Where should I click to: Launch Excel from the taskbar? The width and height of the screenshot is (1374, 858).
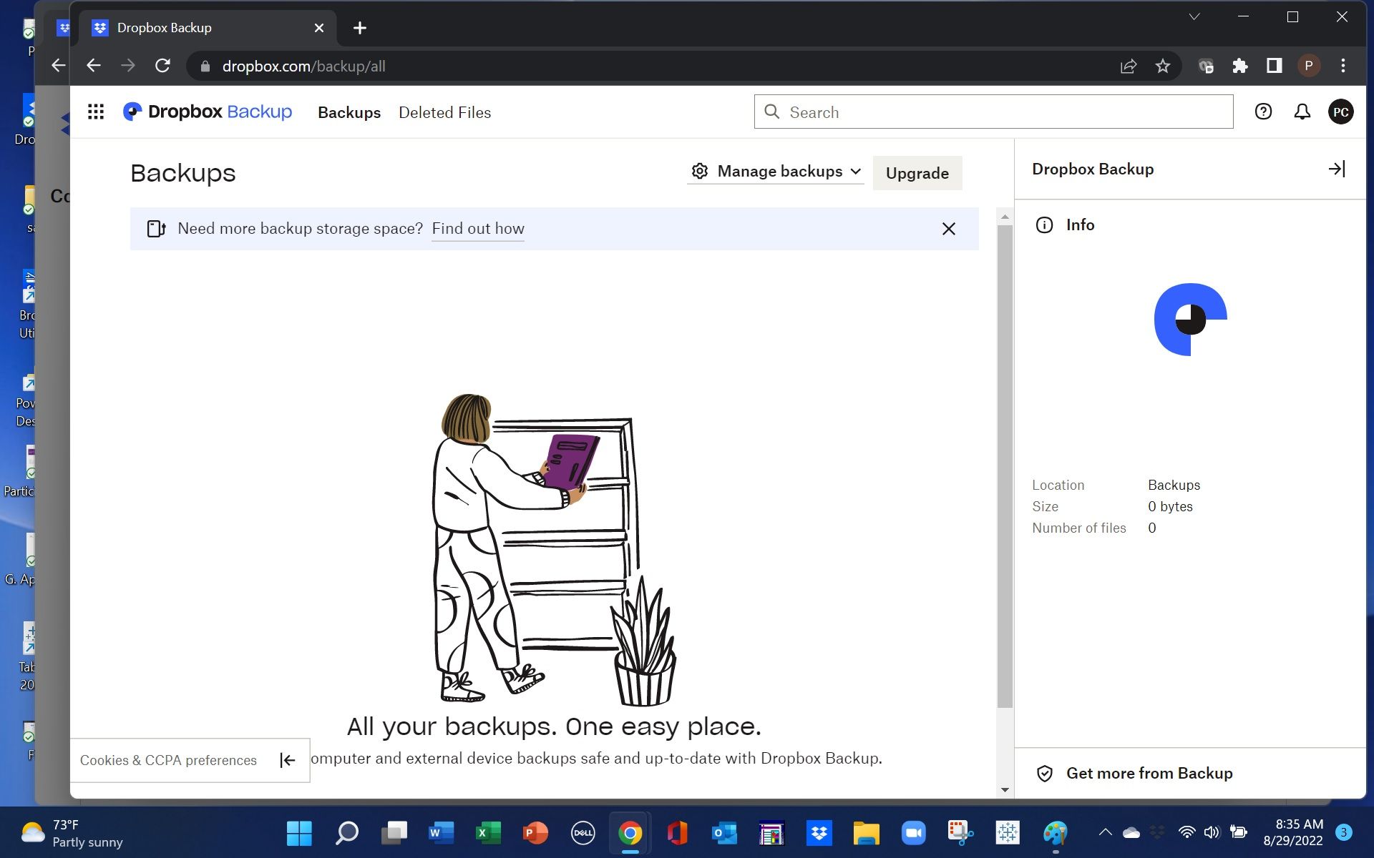click(x=488, y=833)
